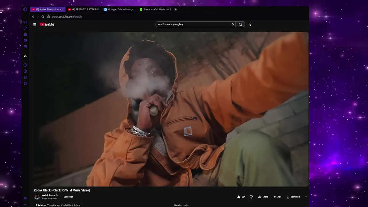The height and width of the screenshot is (207, 368).
Task: Switch to Stream - Kick Dashboard tab
Action: click(155, 9)
